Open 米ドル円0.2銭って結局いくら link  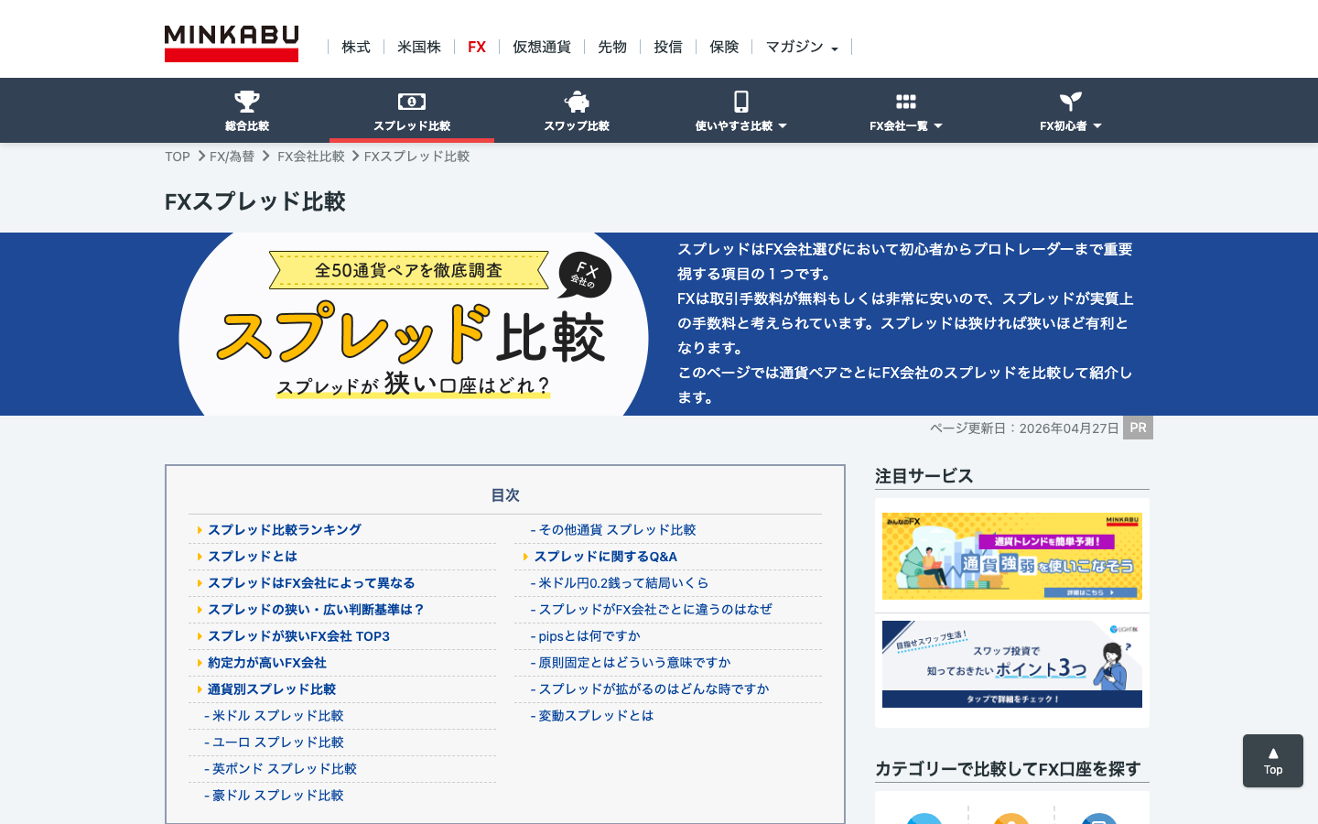(623, 583)
